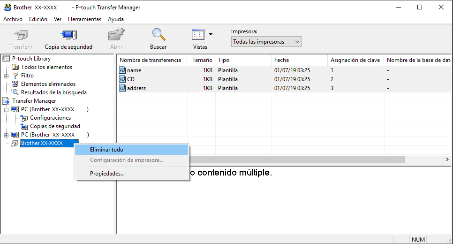453x244 pixels.
Task: Choose Propiedades... in the context menu
Action: [x=131, y=174]
